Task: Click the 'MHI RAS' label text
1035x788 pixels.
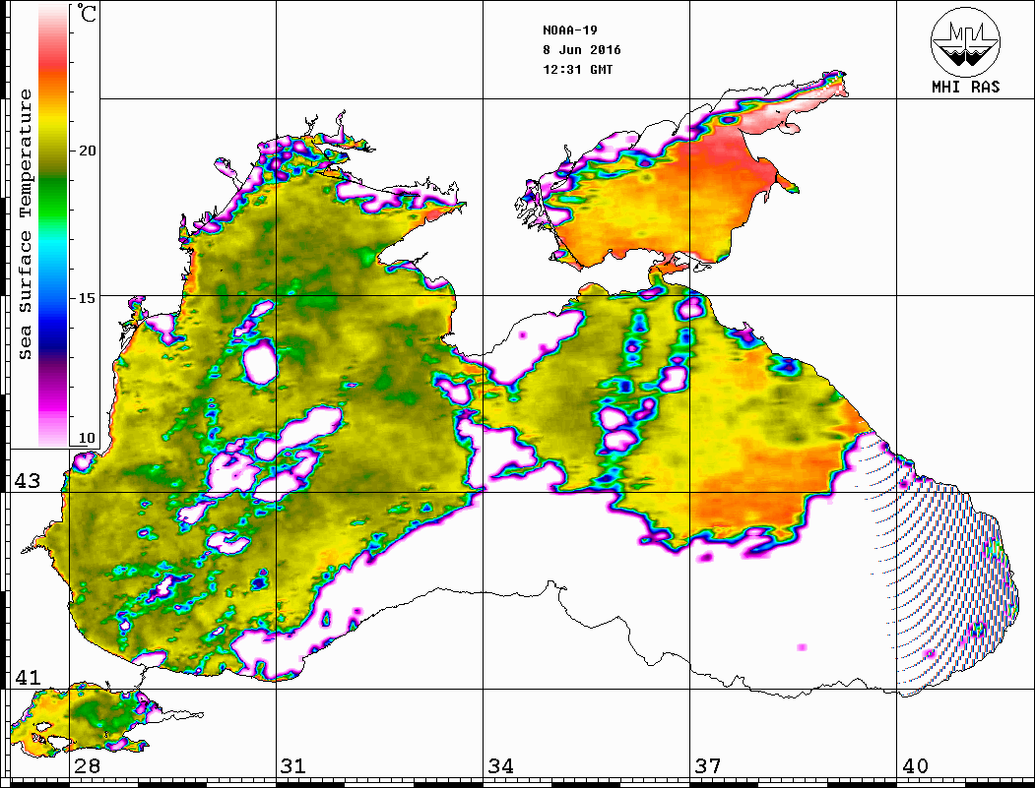Action: point(966,87)
